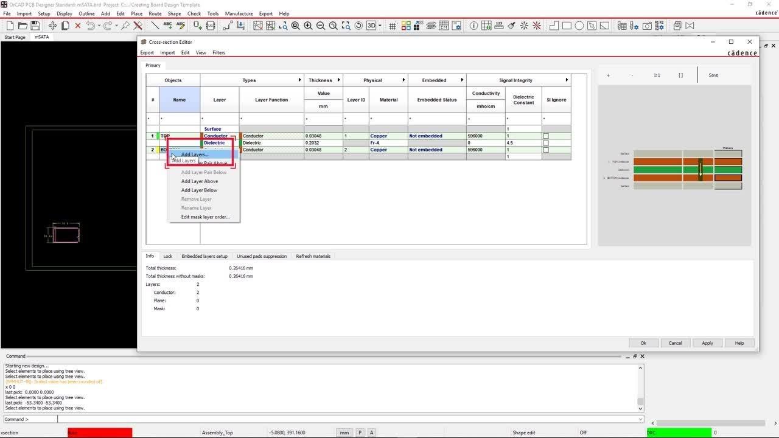779x438 pixels.
Task: Click the red Delete X icon
Action: pos(78,26)
